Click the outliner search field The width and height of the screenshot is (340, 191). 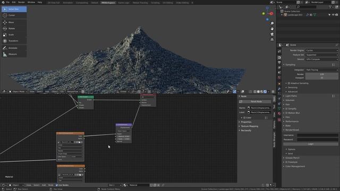tap(306, 7)
